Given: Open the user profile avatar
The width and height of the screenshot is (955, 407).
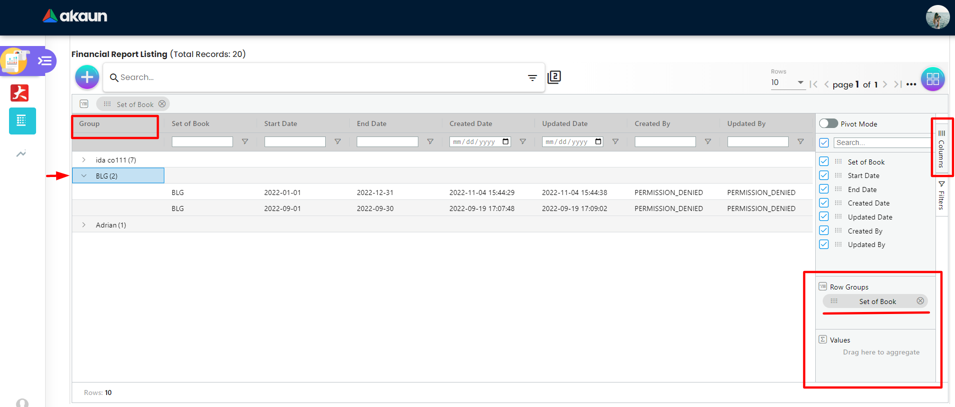Looking at the screenshot, I should coord(937,17).
